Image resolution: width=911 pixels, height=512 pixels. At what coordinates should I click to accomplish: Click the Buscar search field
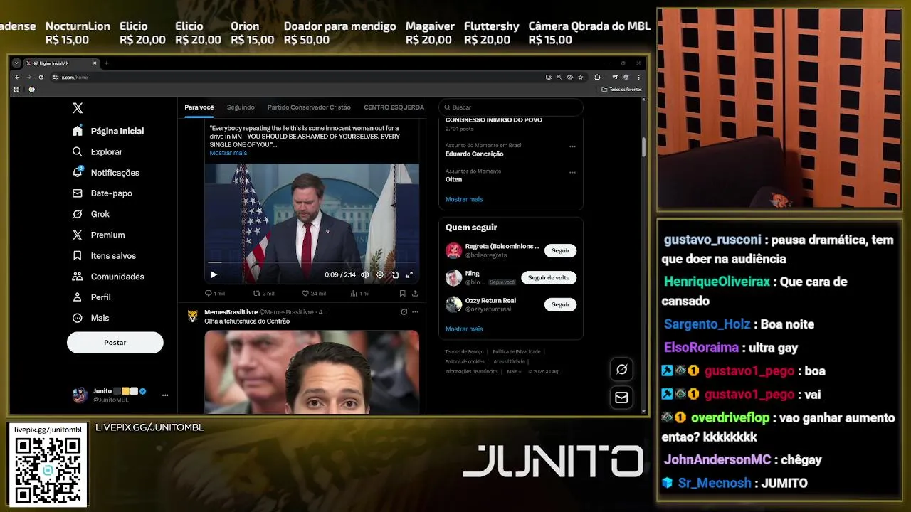pyautogui.click(x=510, y=107)
